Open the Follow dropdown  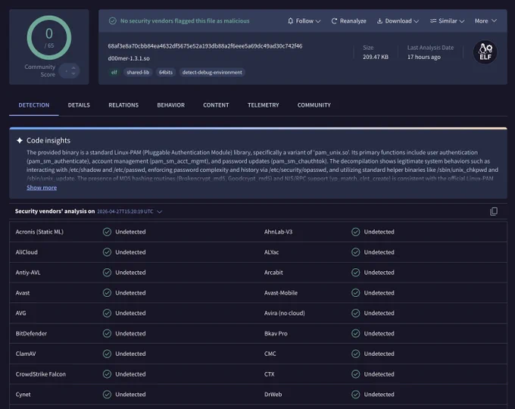click(x=304, y=21)
